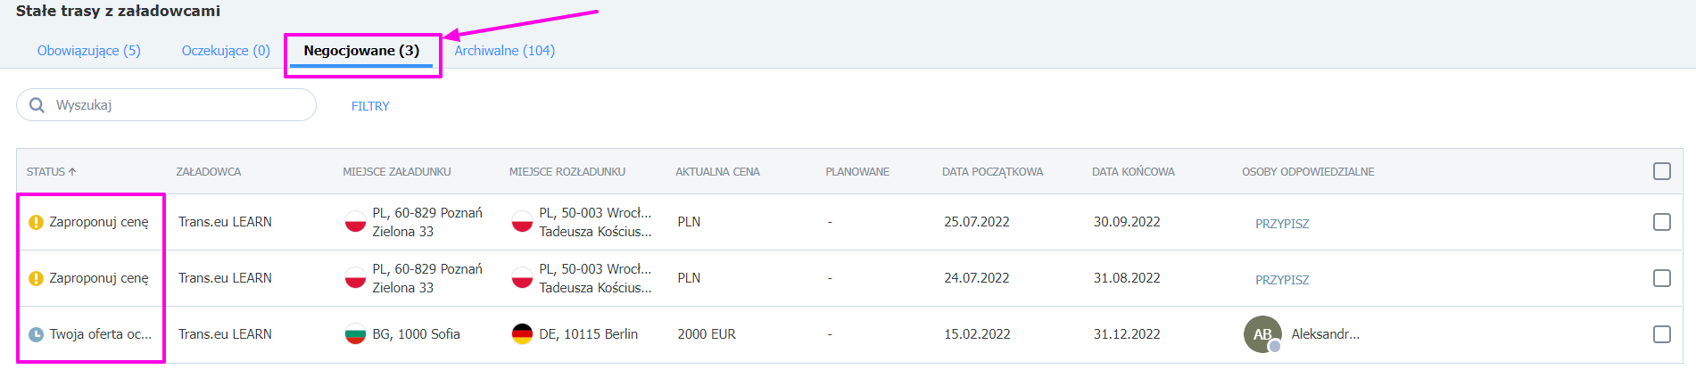Click PRZYPISZ in the 24.07.2022 row
The width and height of the screenshot is (1696, 386).
point(1282,280)
